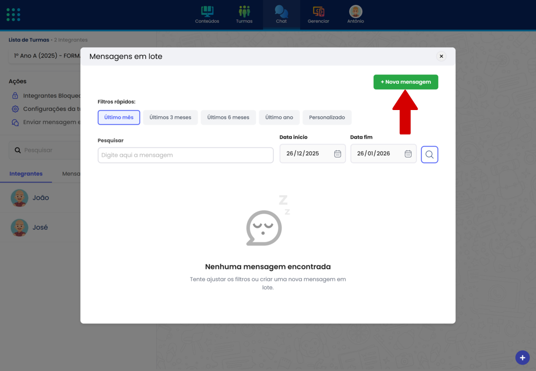Open the Gerenciar management icon

point(318,12)
